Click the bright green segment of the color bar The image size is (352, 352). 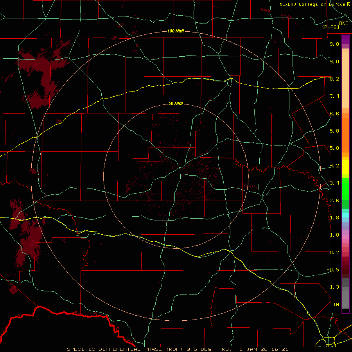pos(345,189)
